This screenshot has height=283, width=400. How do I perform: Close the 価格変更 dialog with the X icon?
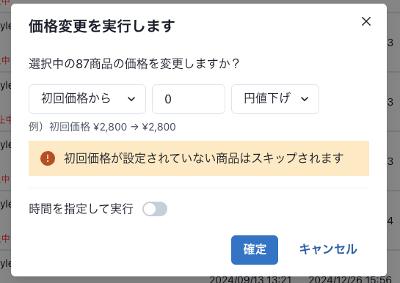pos(366,21)
